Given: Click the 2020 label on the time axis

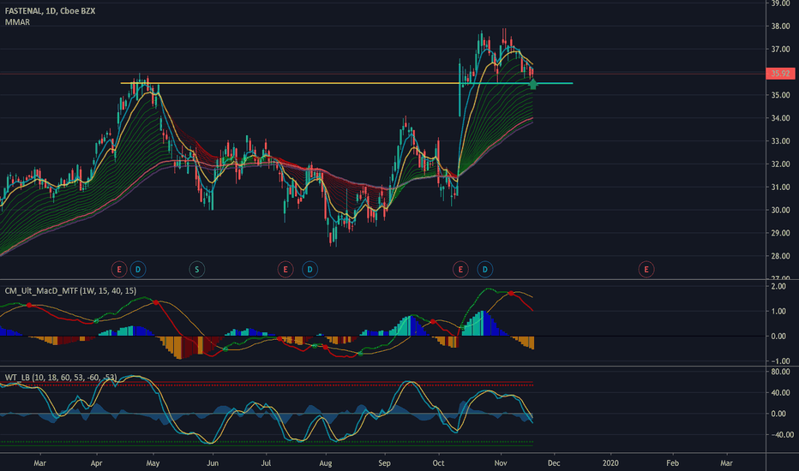Looking at the screenshot, I should [x=610, y=462].
